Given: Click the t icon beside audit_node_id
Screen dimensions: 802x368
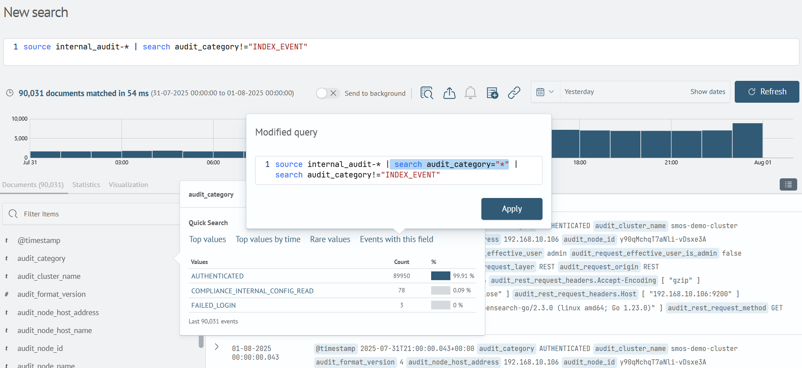Looking at the screenshot, I should (x=7, y=348).
